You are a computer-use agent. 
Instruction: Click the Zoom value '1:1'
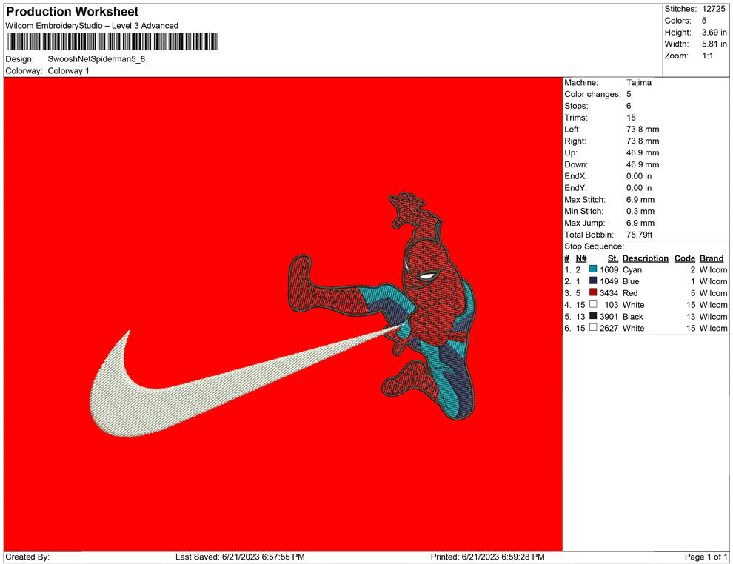(x=708, y=56)
